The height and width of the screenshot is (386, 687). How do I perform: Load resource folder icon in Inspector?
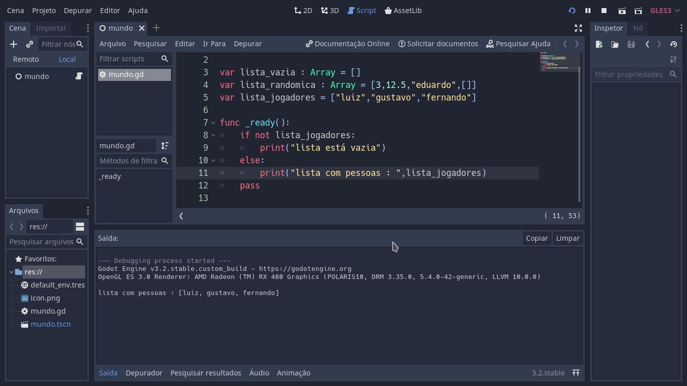(x=615, y=44)
